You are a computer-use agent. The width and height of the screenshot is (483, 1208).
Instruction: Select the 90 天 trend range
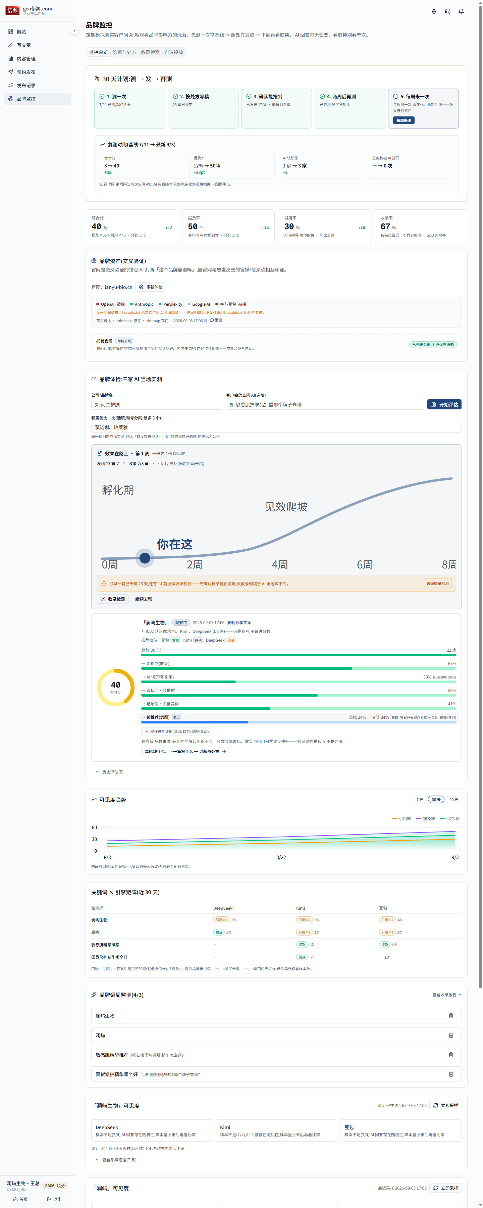(453, 800)
